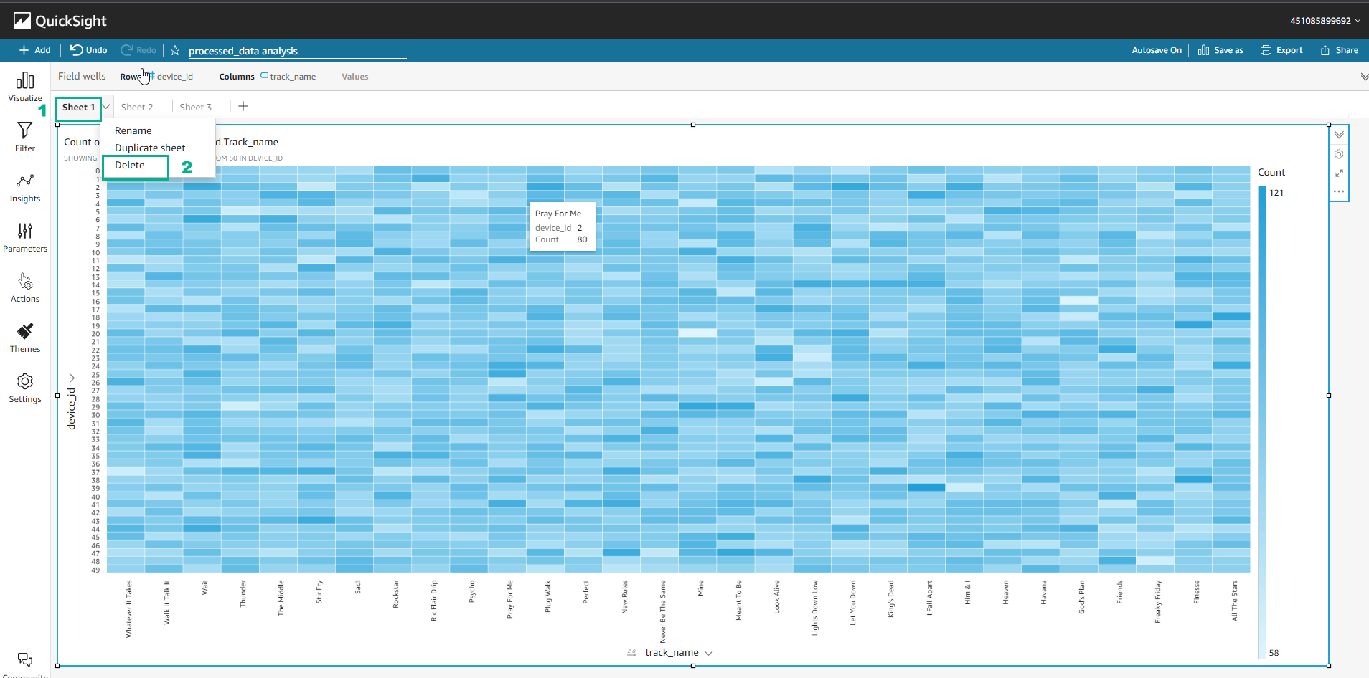This screenshot has width=1369, height=678.
Task: Expand the device_id axis chevron
Action: (x=72, y=377)
